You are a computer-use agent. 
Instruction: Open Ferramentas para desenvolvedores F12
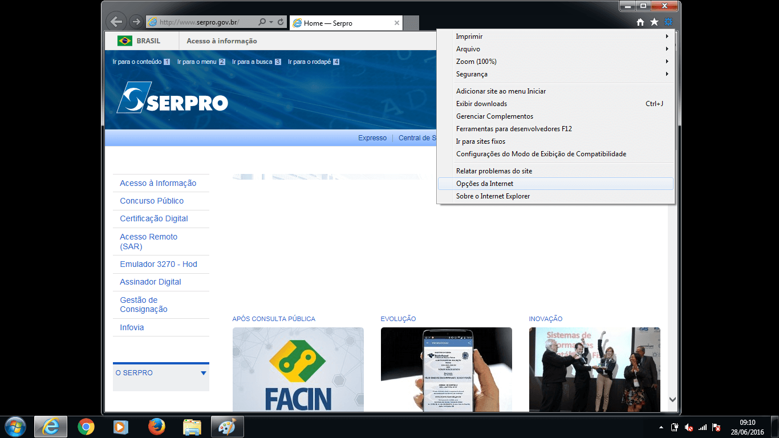tap(556, 129)
